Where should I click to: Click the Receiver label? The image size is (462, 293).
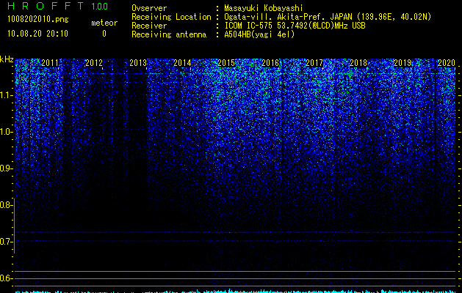point(149,26)
